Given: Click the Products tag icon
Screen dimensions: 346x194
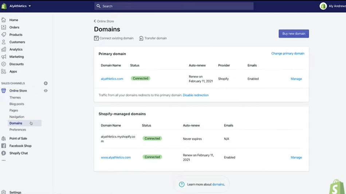Looking at the screenshot, I should click(4, 35).
